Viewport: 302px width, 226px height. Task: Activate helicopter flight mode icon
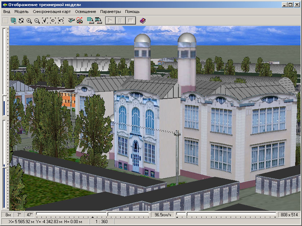tap(71, 21)
